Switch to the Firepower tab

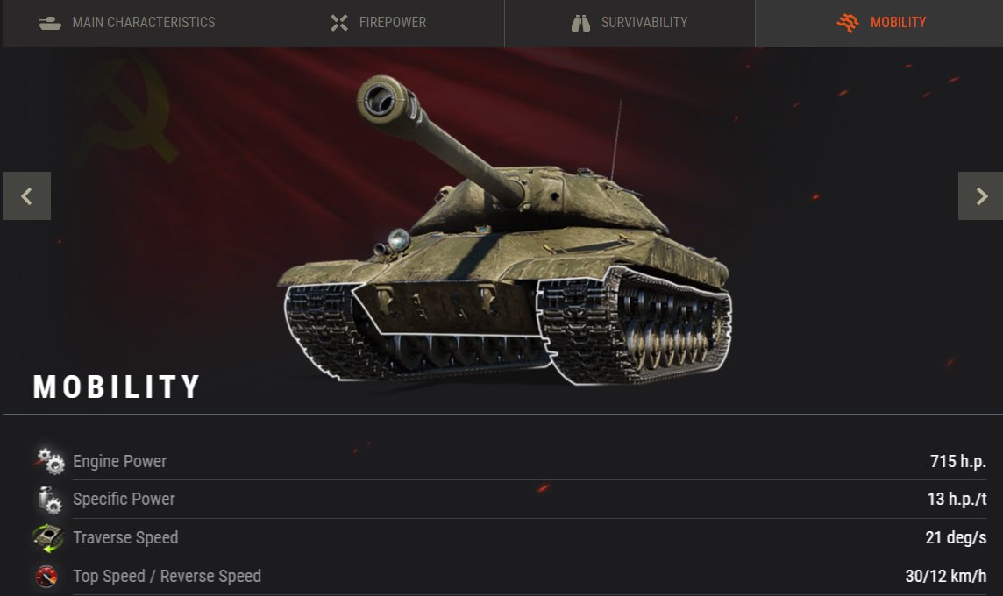(379, 23)
